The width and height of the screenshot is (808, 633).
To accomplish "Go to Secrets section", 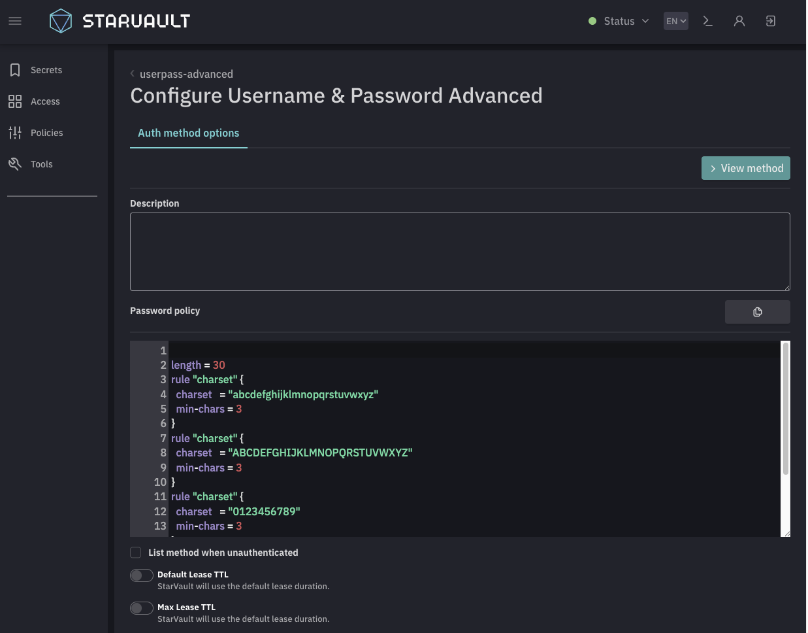I will pos(46,70).
